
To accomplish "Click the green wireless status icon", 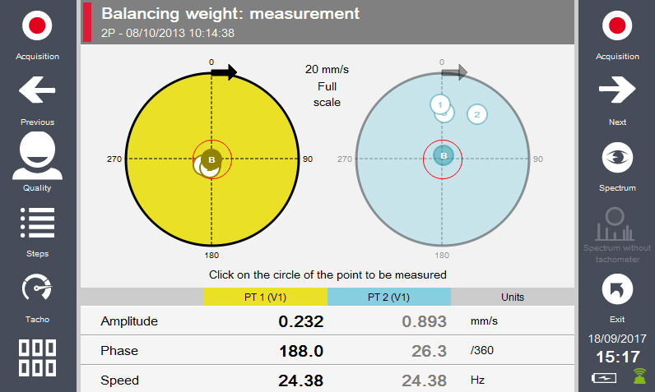I will click(x=639, y=376).
